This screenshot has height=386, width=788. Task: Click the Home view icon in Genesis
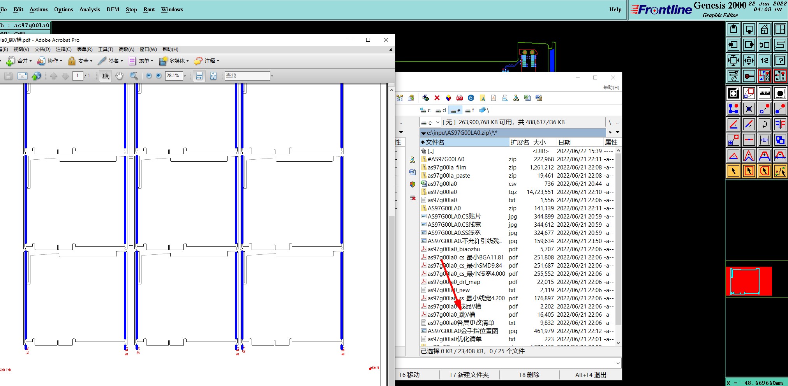click(764, 30)
